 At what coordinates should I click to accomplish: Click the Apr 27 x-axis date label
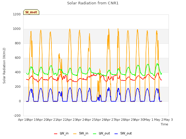coord(110,120)
